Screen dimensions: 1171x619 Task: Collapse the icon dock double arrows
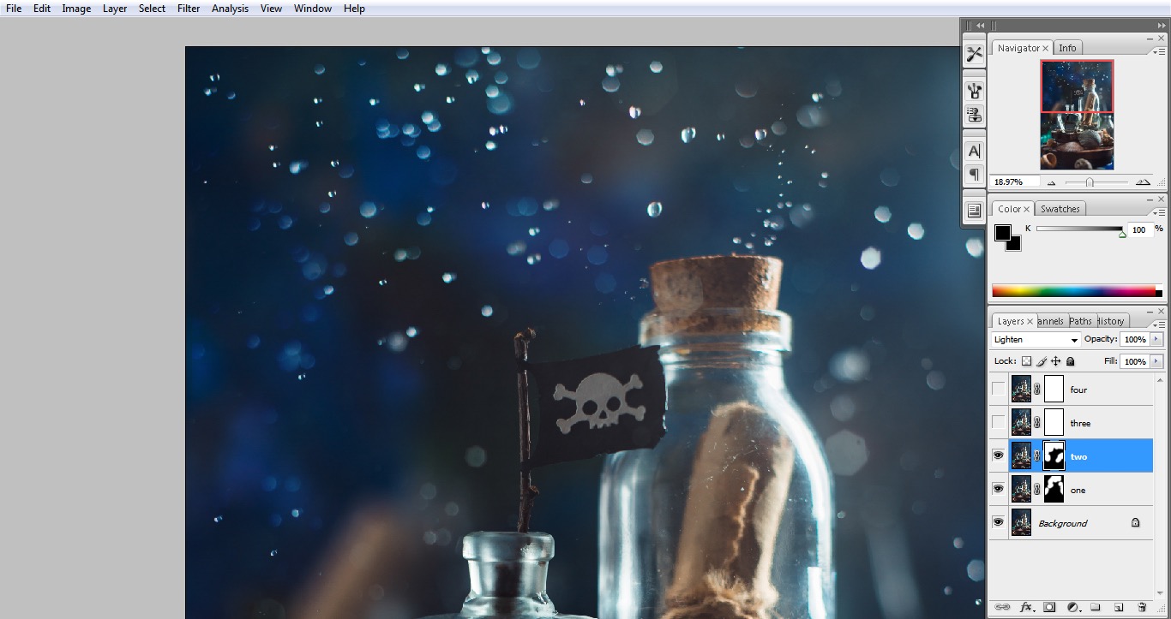(x=980, y=26)
